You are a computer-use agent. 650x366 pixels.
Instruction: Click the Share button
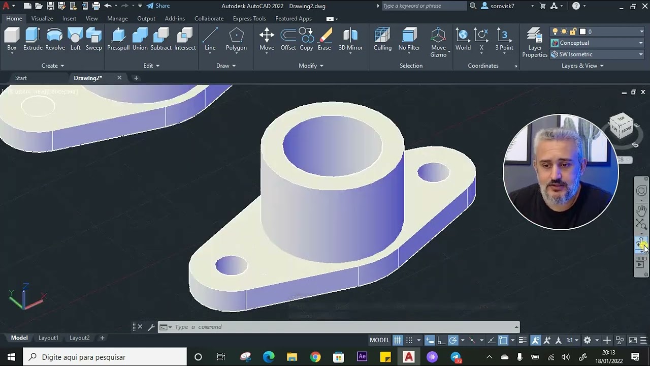coord(158,6)
